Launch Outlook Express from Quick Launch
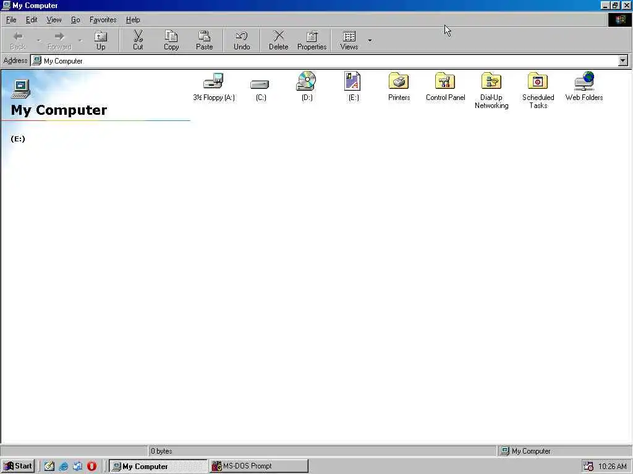The width and height of the screenshot is (633, 474). pyautogui.click(x=77, y=466)
